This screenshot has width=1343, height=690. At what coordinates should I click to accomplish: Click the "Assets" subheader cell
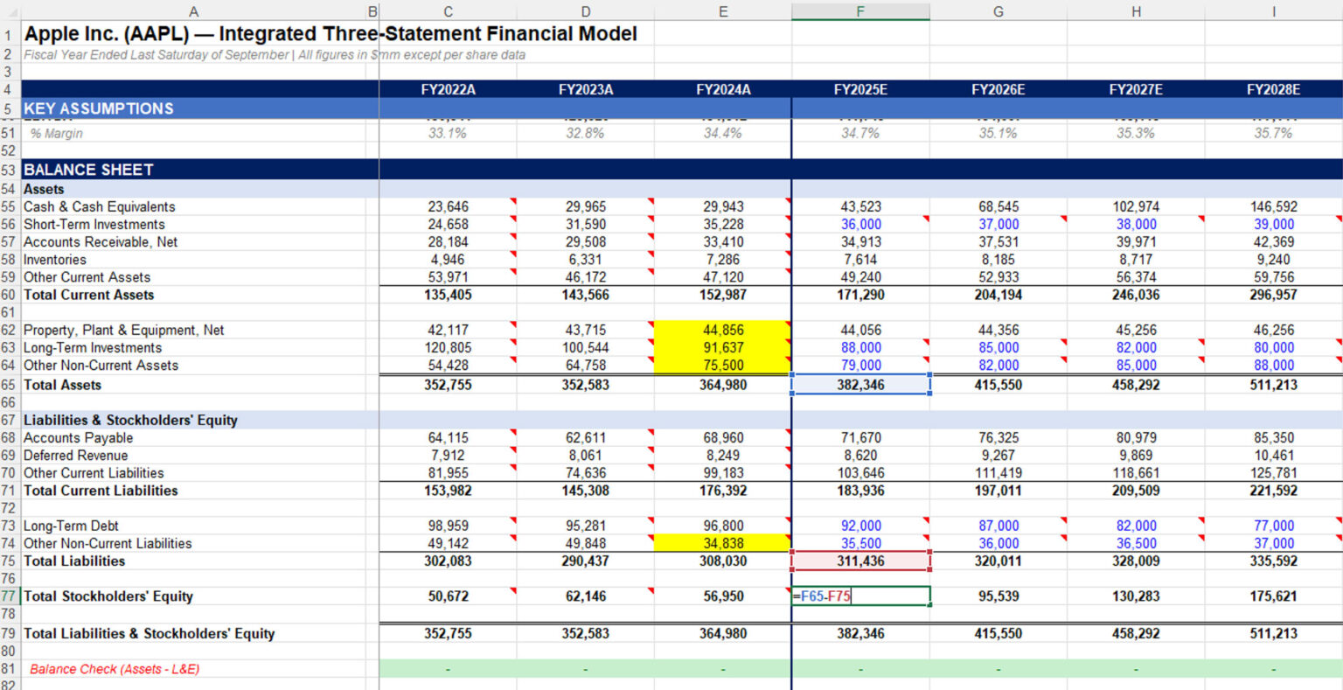[44, 189]
